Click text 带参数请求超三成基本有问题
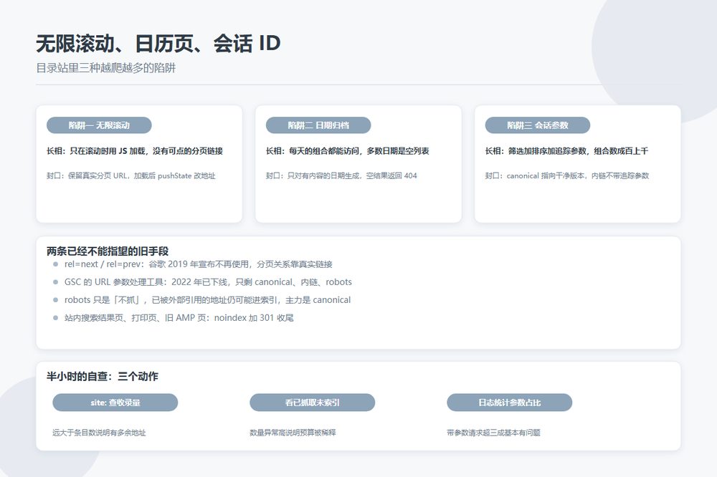 pyautogui.click(x=493, y=432)
